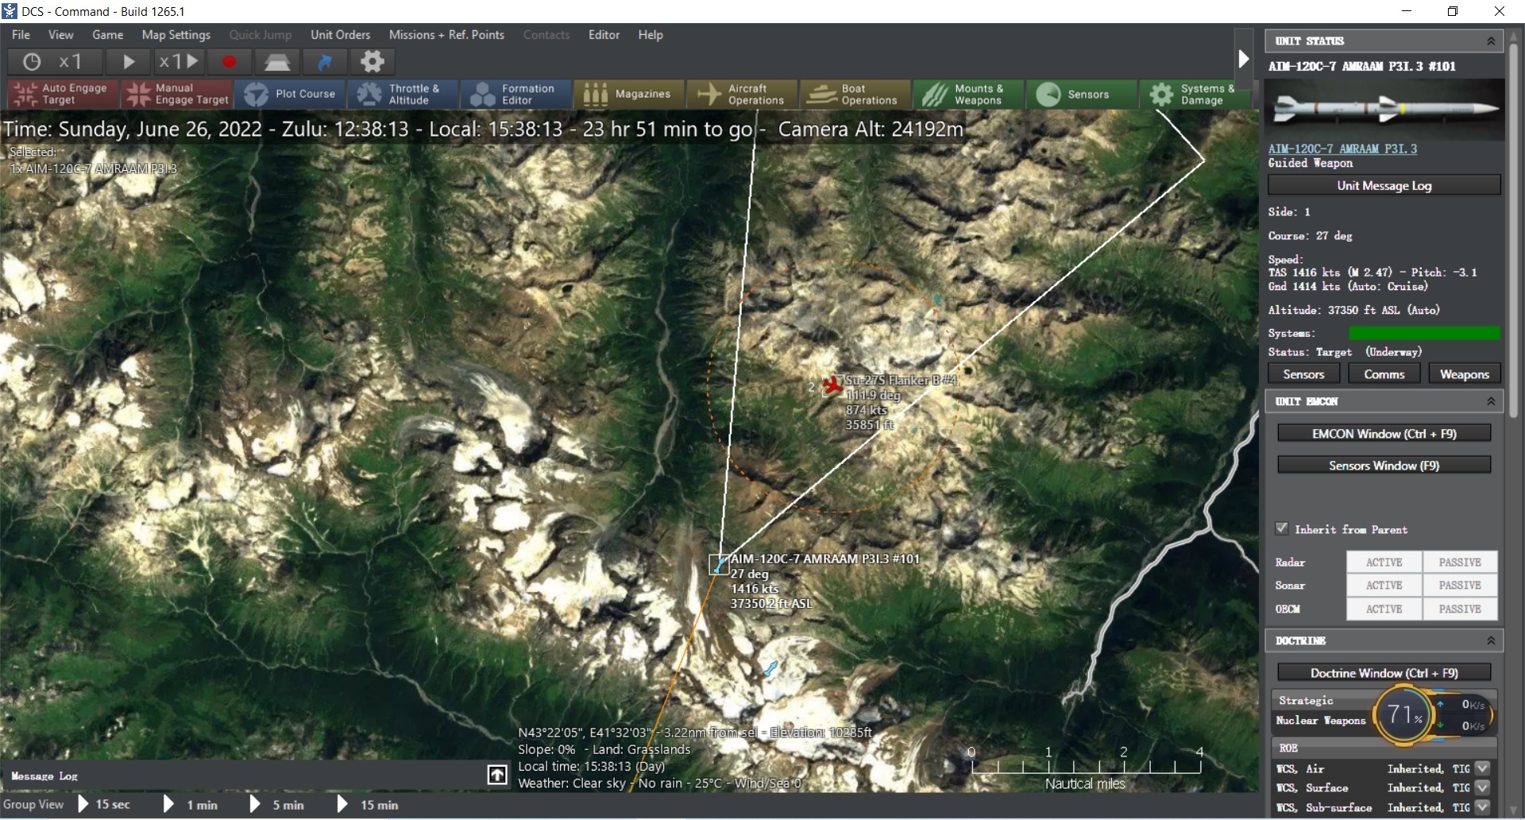Advance time by 15 min

click(x=368, y=804)
